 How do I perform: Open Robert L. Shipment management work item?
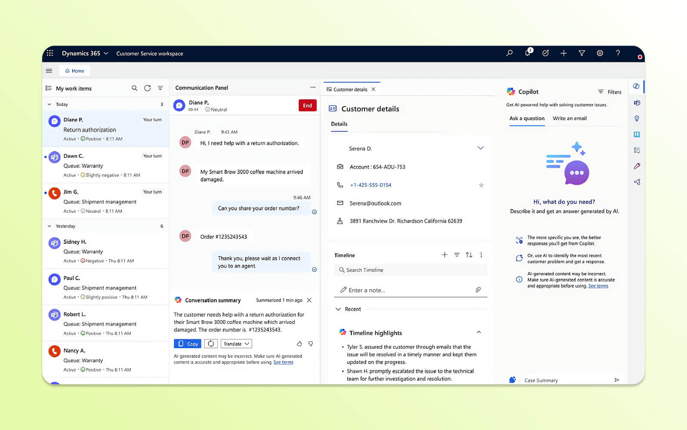(x=106, y=323)
